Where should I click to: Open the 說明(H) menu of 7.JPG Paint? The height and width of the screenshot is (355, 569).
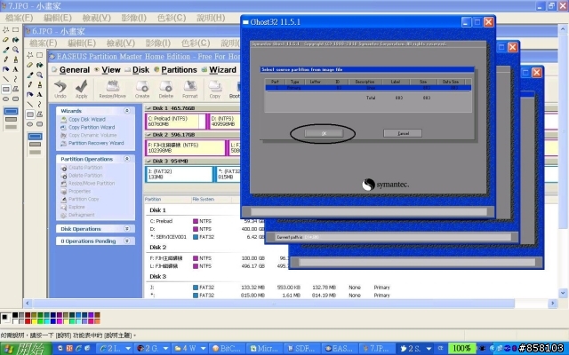pos(211,18)
